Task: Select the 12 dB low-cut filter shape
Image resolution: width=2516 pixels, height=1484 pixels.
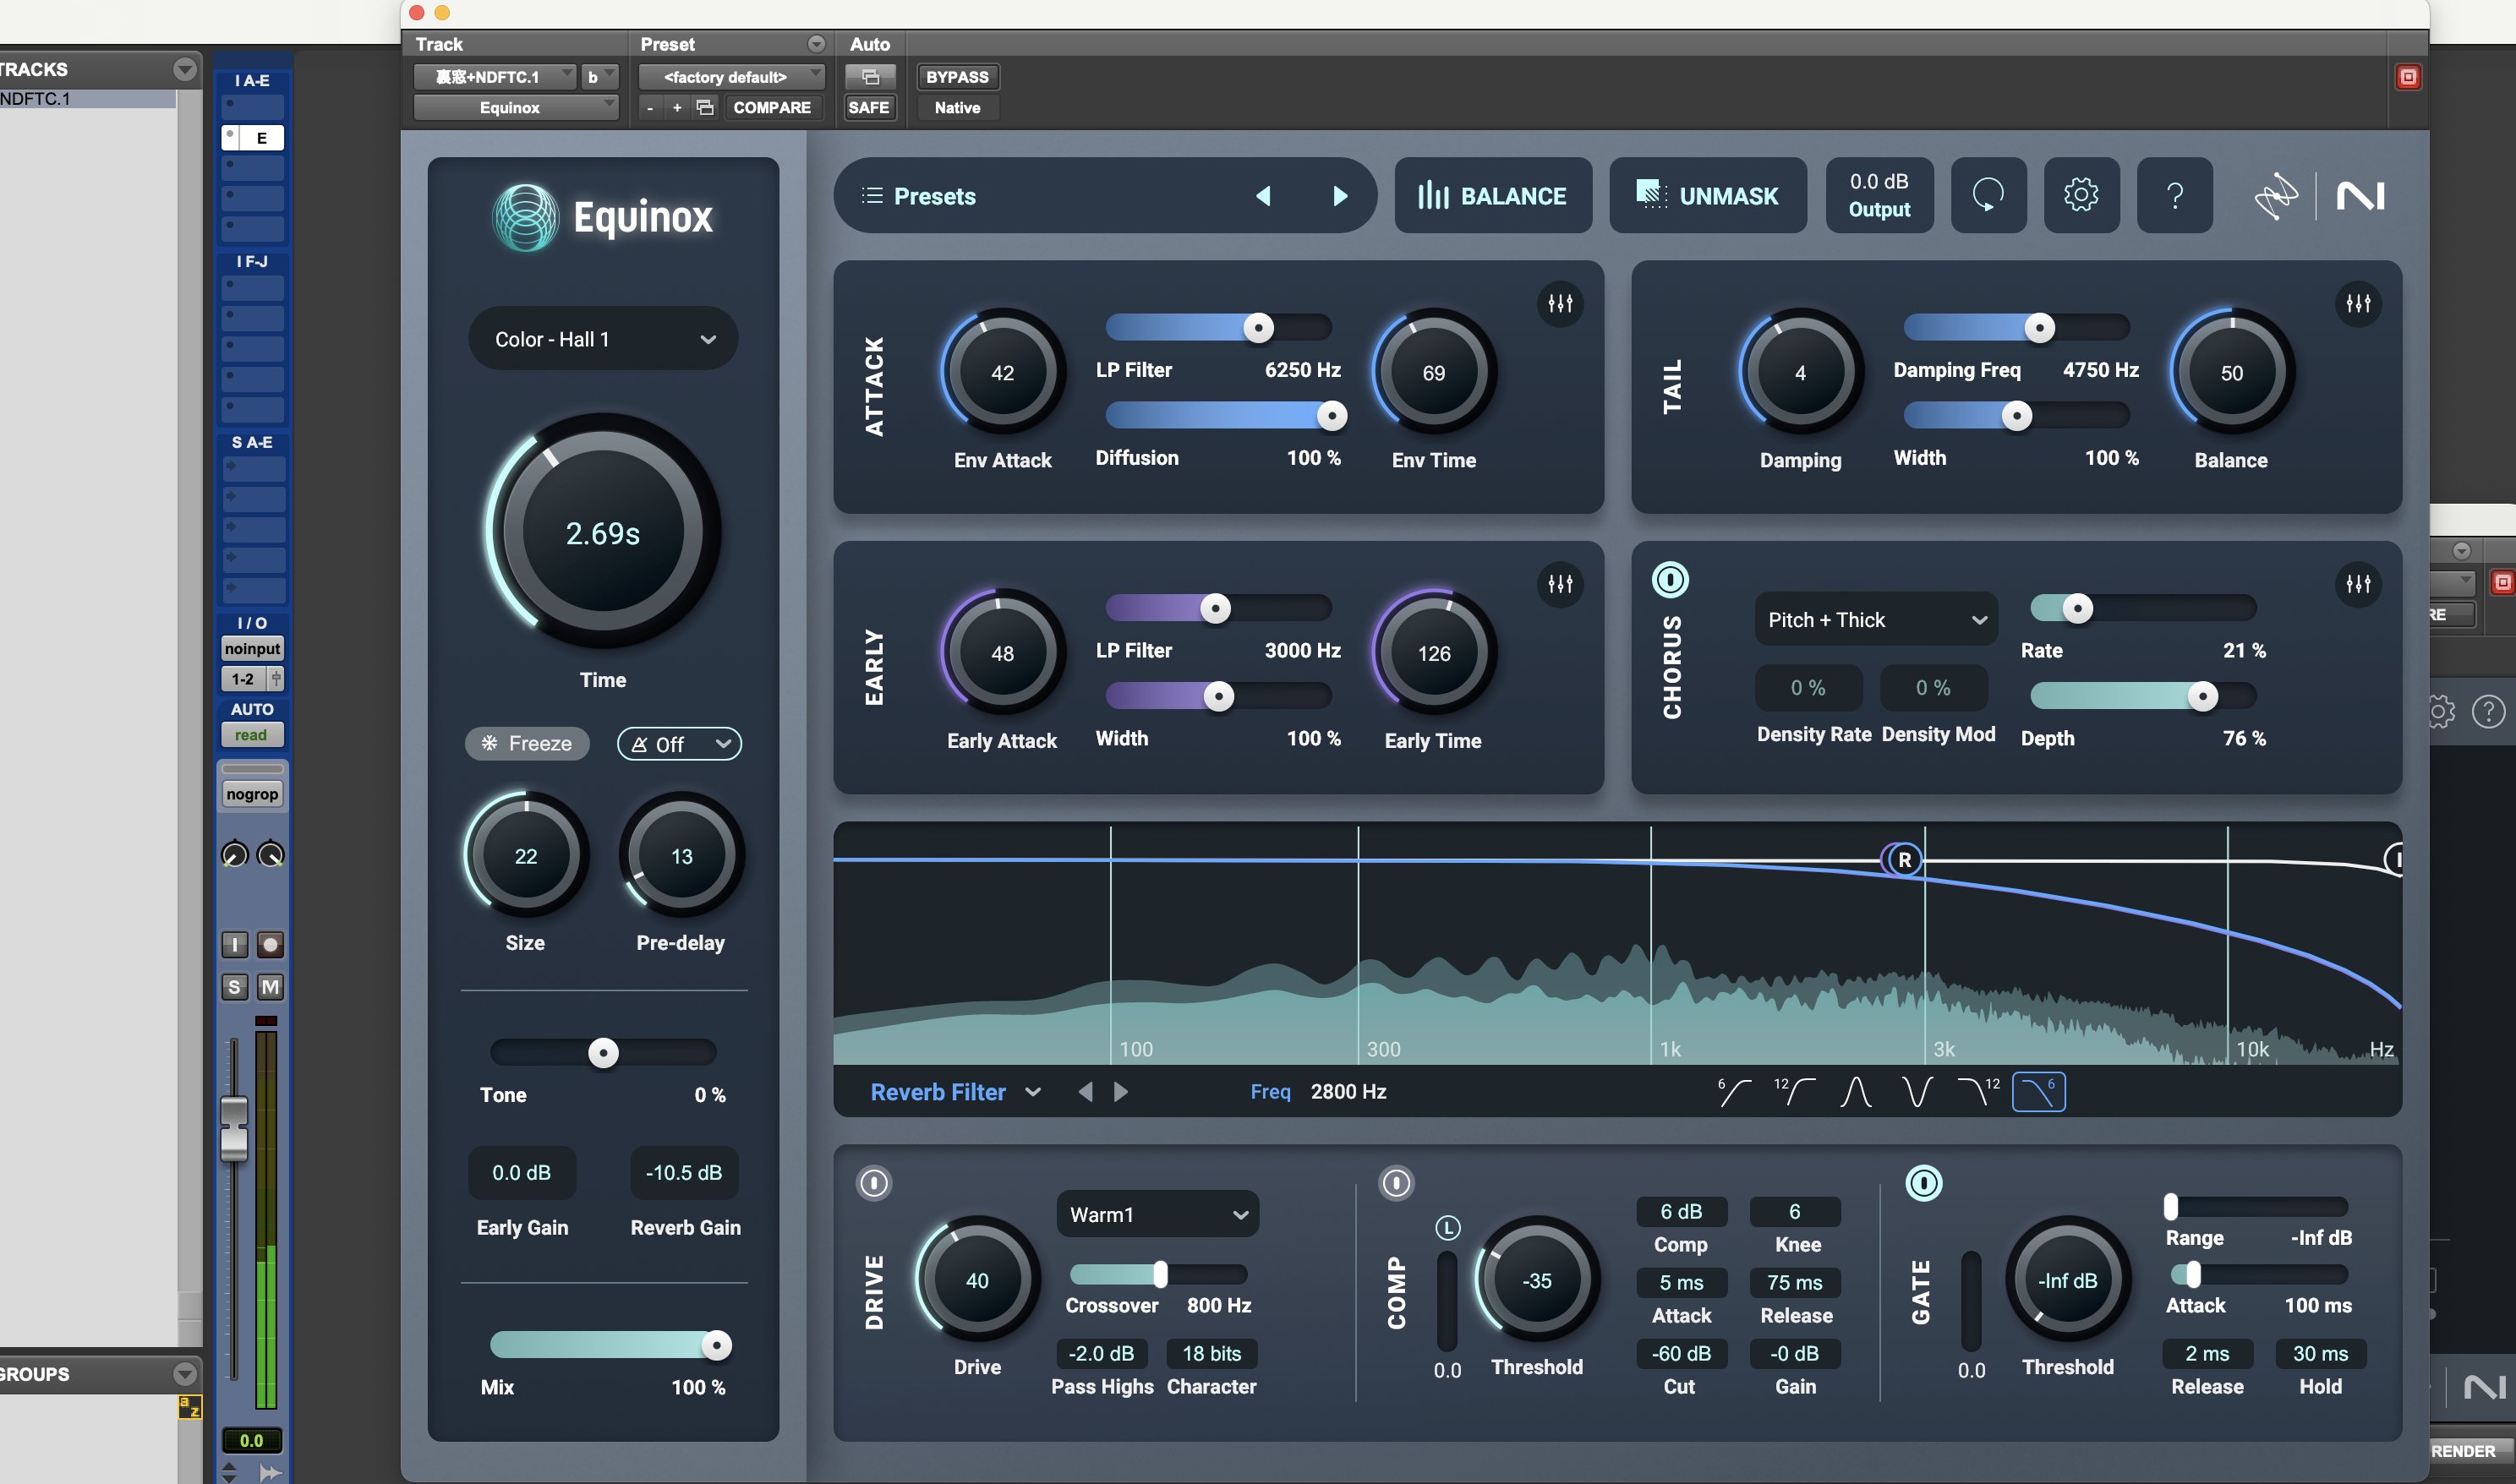Action: pyautogui.click(x=1794, y=1091)
